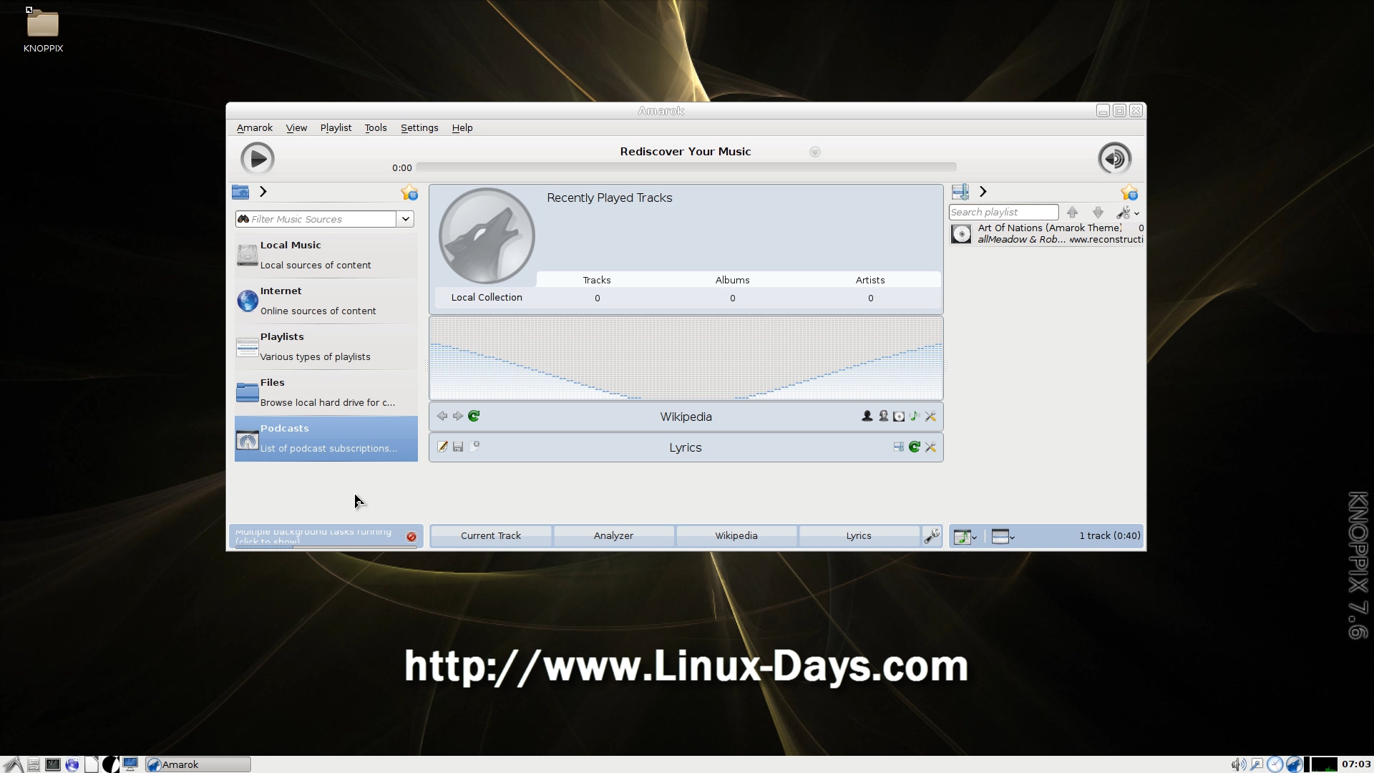Show the multiple background tasks status message
Viewport: 1374px width, 773px height.
click(x=315, y=536)
